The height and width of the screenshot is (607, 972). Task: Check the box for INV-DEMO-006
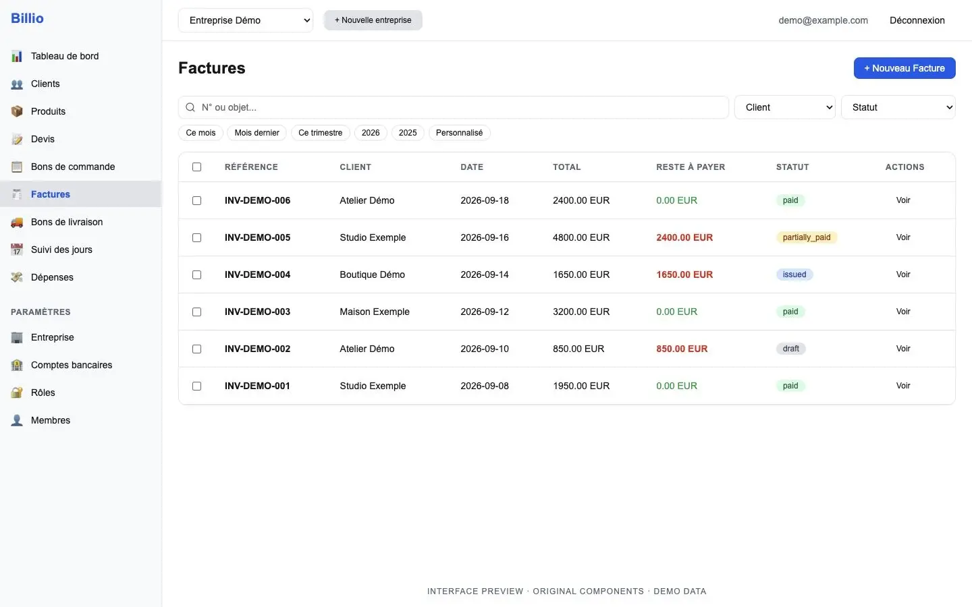tap(197, 200)
